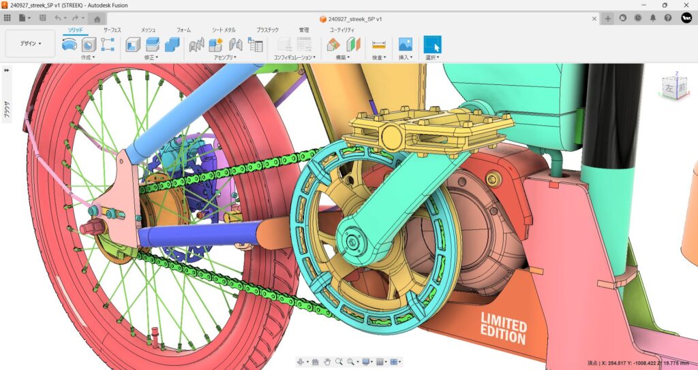The image size is (698, 370).
Task: Switch to the メッシュ tab
Action: [148, 30]
